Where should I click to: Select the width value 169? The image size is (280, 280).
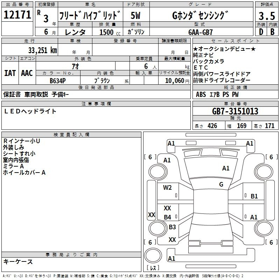click(241, 126)
